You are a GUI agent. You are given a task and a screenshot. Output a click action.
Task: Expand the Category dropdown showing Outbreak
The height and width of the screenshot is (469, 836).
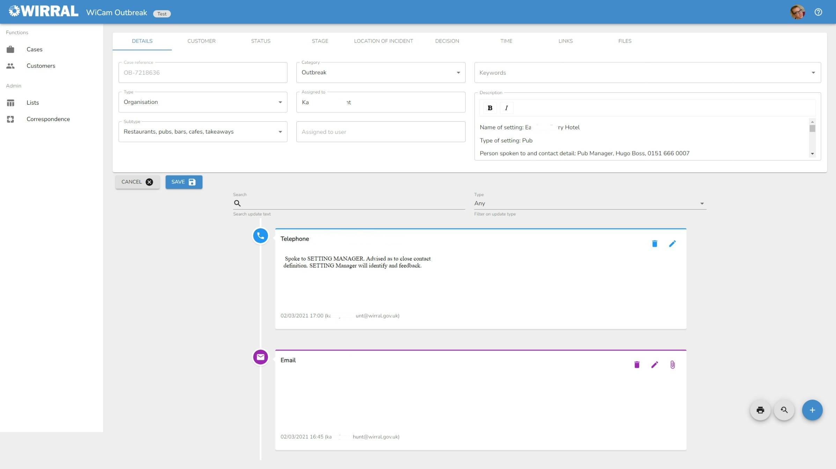click(381, 73)
